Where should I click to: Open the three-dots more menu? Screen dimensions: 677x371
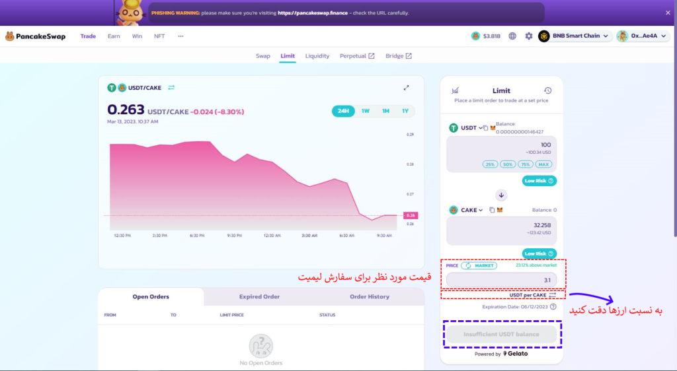pyautogui.click(x=180, y=36)
